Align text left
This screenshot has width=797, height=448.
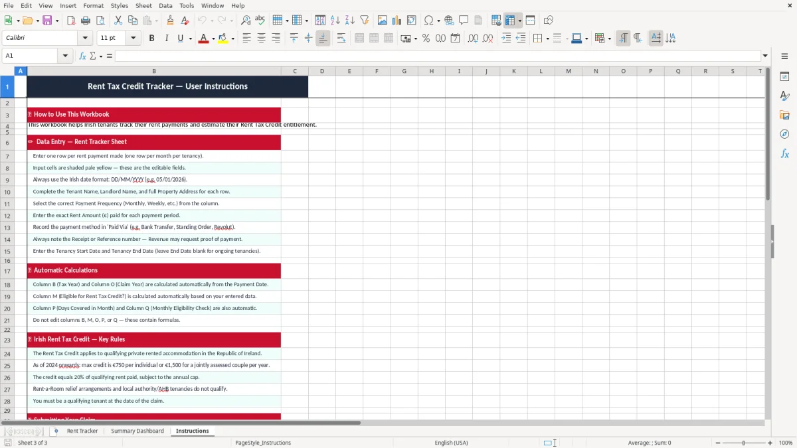click(x=246, y=38)
